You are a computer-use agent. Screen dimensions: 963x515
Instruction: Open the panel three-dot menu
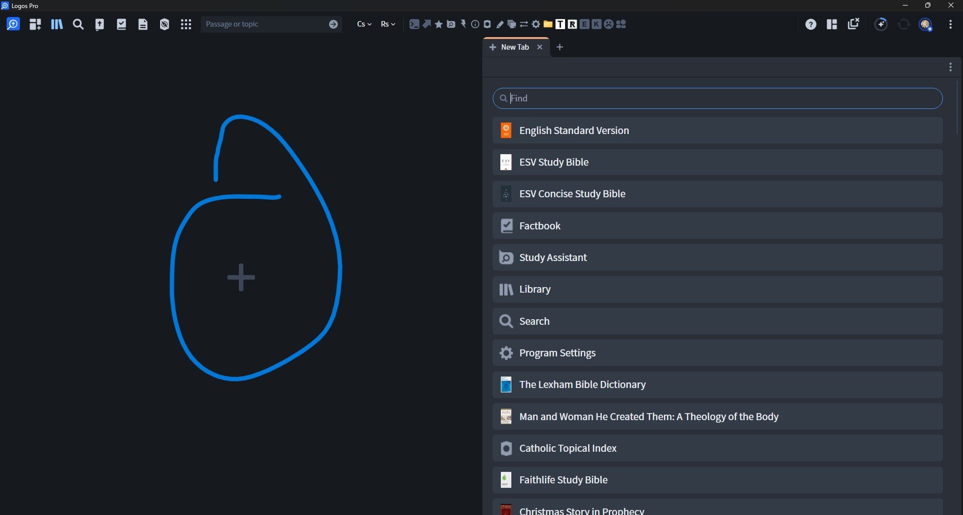pyautogui.click(x=950, y=67)
